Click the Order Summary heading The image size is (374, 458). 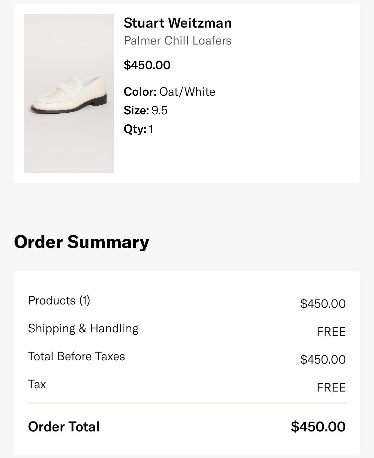point(81,242)
